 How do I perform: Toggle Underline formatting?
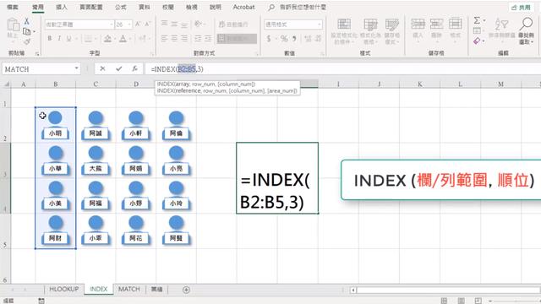pos(68,38)
